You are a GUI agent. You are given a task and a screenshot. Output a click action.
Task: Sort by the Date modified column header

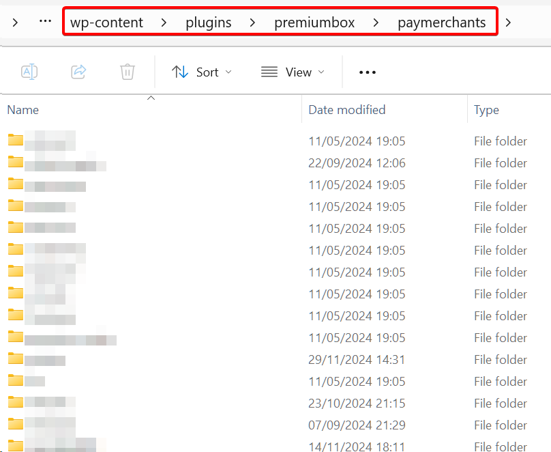[x=346, y=110]
